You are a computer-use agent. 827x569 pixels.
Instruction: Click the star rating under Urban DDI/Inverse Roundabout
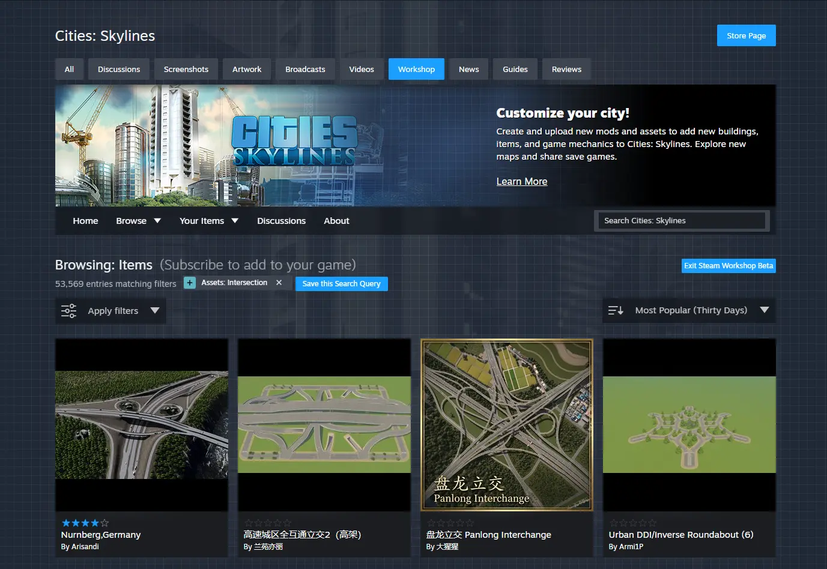(x=632, y=523)
